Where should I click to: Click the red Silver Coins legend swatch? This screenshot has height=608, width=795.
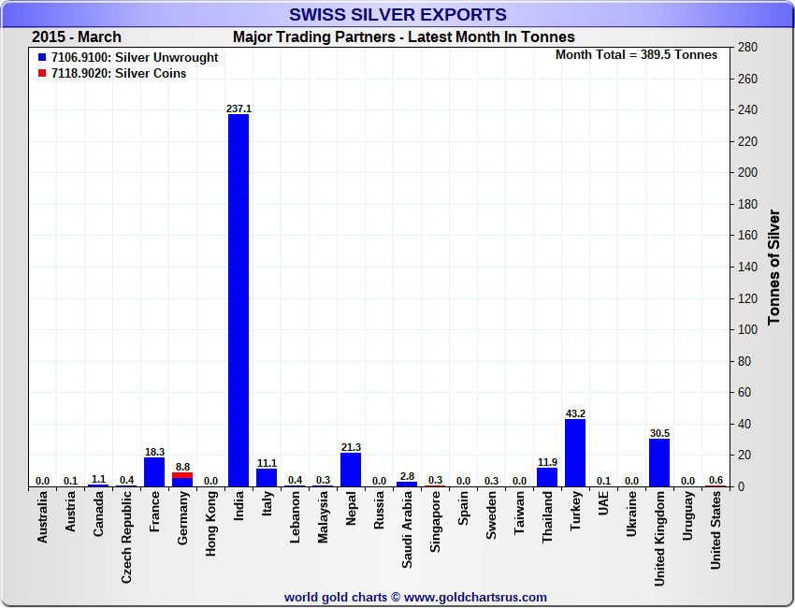42,74
